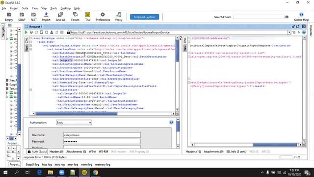Switch request editor to Raw view tab
This screenshot has width=314, height=177.
26,48
